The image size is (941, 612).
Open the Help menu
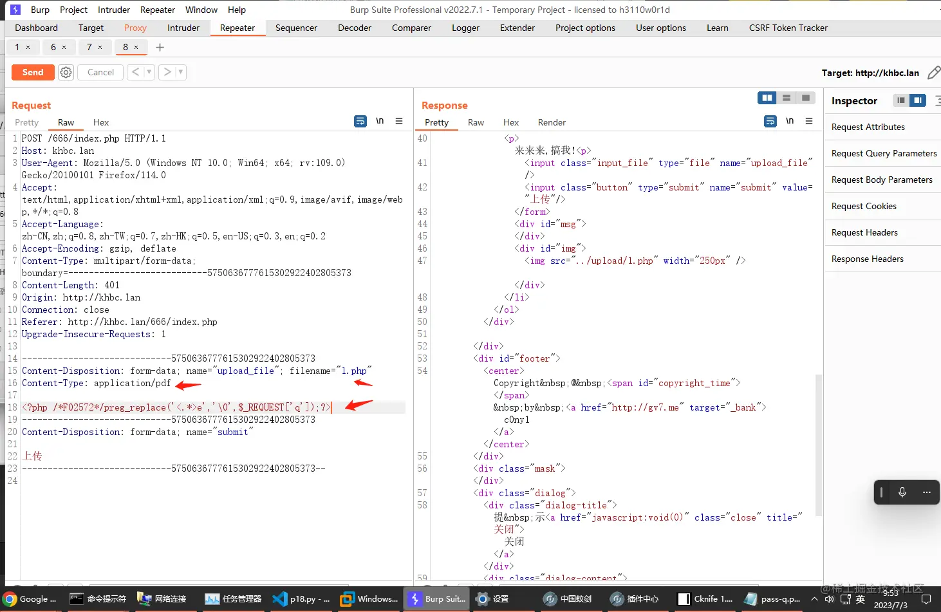pyautogui.click(x=237, y=10)
